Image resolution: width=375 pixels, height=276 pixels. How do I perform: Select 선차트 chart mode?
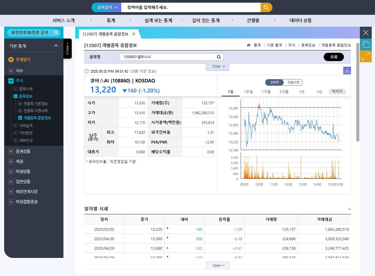click(274, 83)
